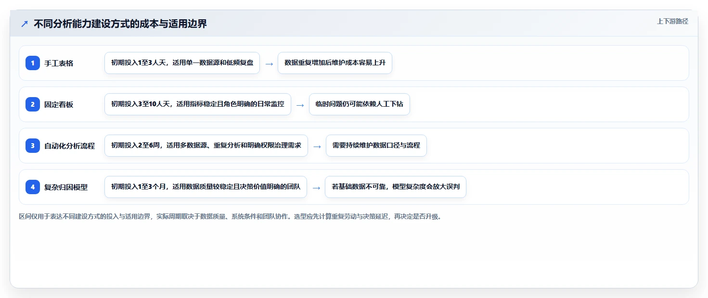708x298 pixels.
Task: Click the box 若基础数据不可靠，模型复杂度会放大误判
Action: tap(396, 187)
